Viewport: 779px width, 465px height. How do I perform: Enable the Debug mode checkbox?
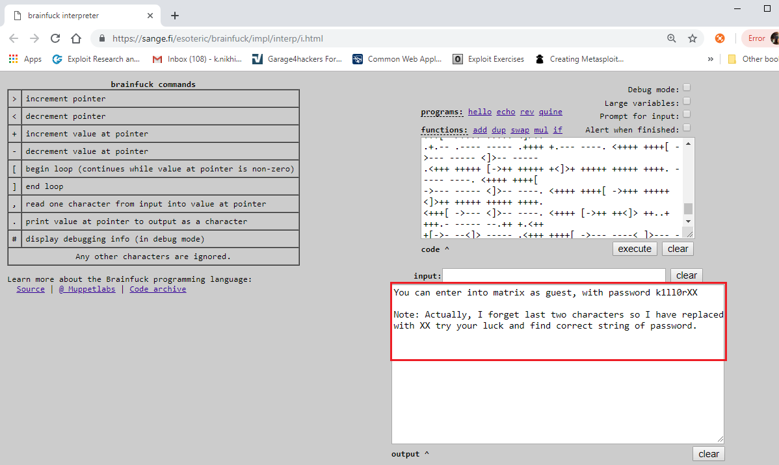click(x=687, y=88)
